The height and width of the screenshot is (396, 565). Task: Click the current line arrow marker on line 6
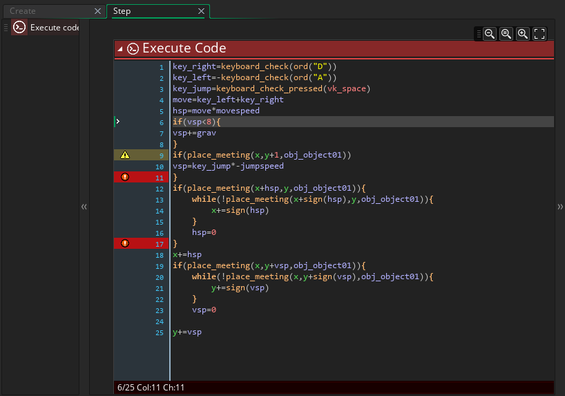117,122
